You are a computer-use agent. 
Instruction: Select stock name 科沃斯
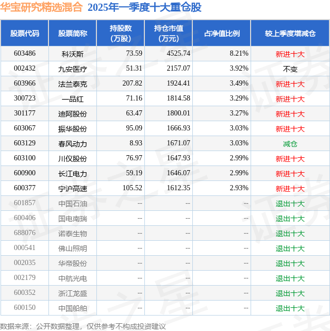(x=73, y=54)
